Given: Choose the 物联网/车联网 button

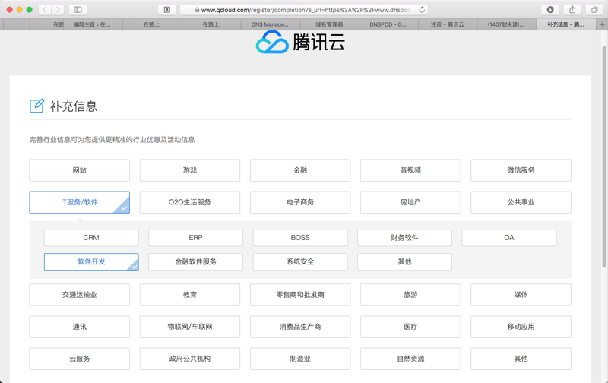Looking at the screenshot, I should pos(190,327).
